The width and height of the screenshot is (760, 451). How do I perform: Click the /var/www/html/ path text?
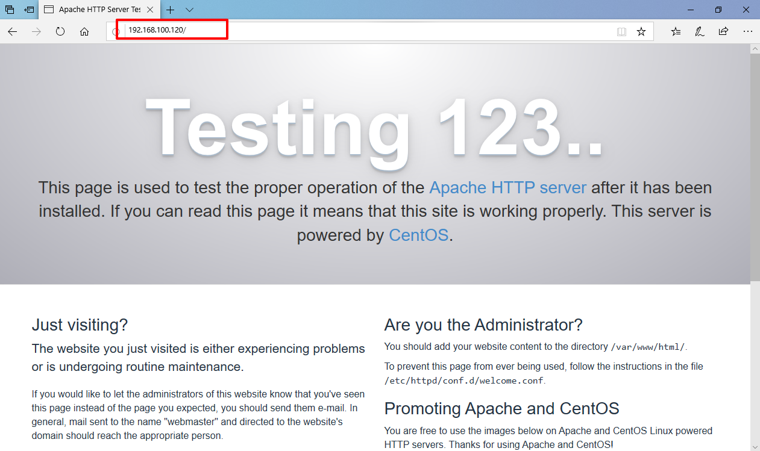click(648, 347)
